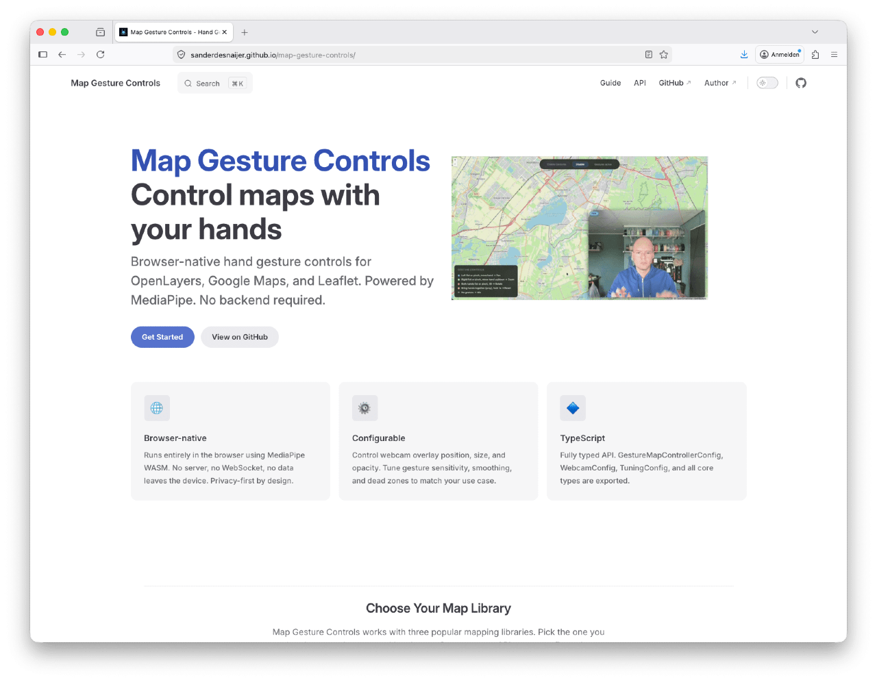Click the 'Fully typed API' description text
This screenshot has height=682, width=877.
click(x=641, y=468)
